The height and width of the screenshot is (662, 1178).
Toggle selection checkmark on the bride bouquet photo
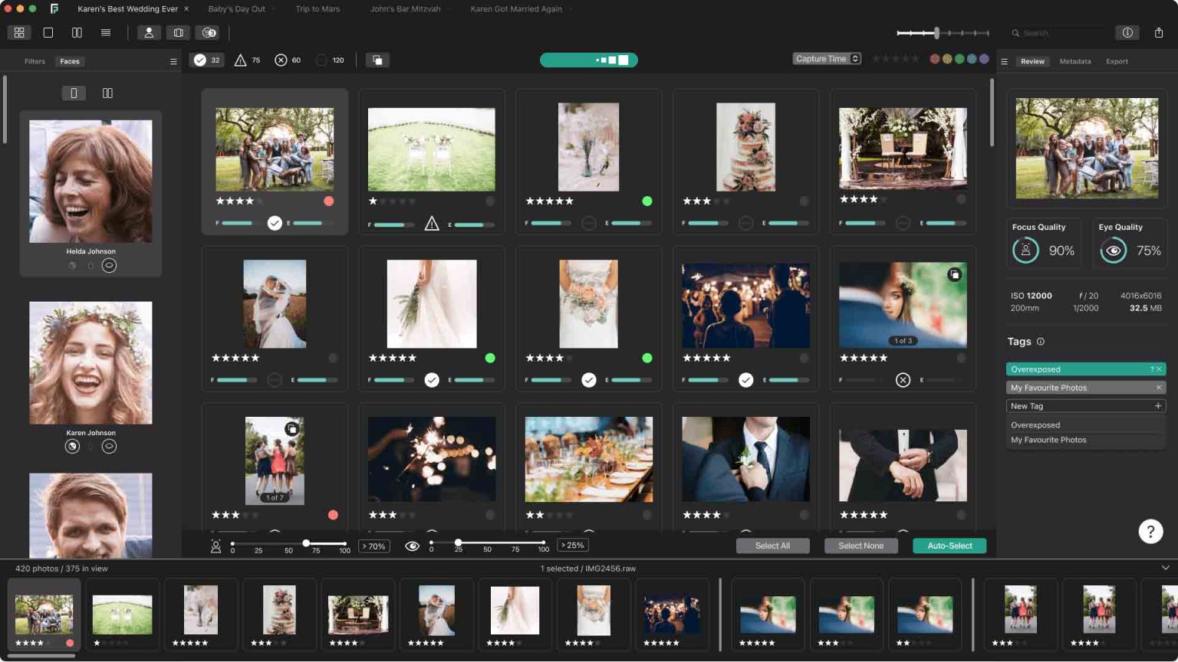tap(588, 379)
